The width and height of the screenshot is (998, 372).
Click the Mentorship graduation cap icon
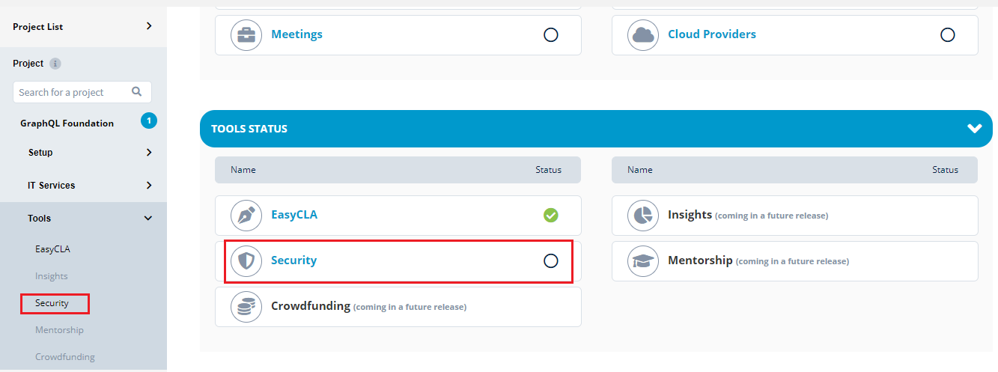click(642, 261)
